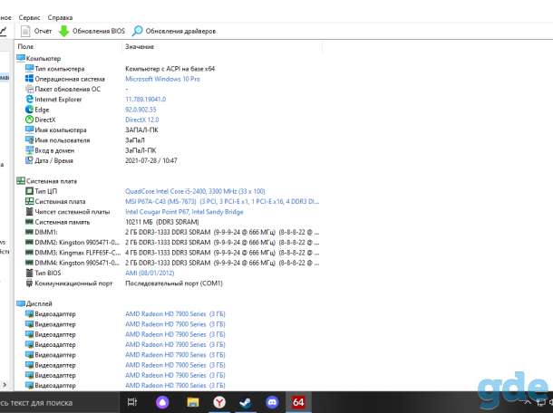Select the Компьютер group header

click(x=39, y=59)
